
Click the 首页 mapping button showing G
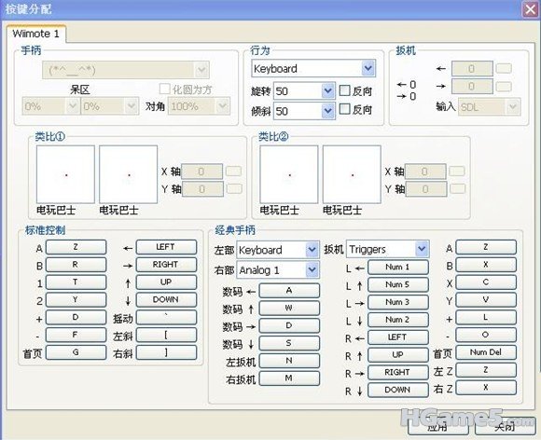pyautogui.click(x=76, y=352)
